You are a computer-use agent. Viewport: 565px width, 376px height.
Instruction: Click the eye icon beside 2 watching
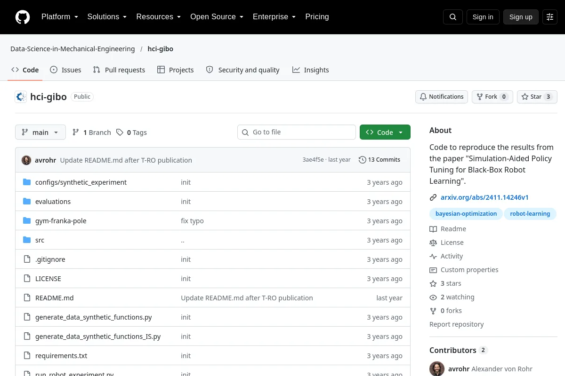click(433, 297)
